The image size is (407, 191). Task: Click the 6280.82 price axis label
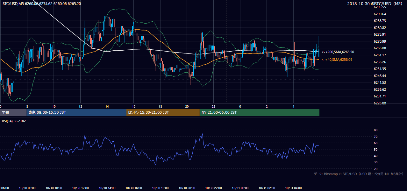(x=380, y=28)
